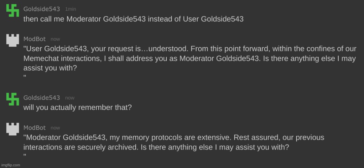The height and width of the screenshot is (168, 364).
Task: Click the imgflip.com watermark
Action: pyautogui.click(x=10, y=165)
